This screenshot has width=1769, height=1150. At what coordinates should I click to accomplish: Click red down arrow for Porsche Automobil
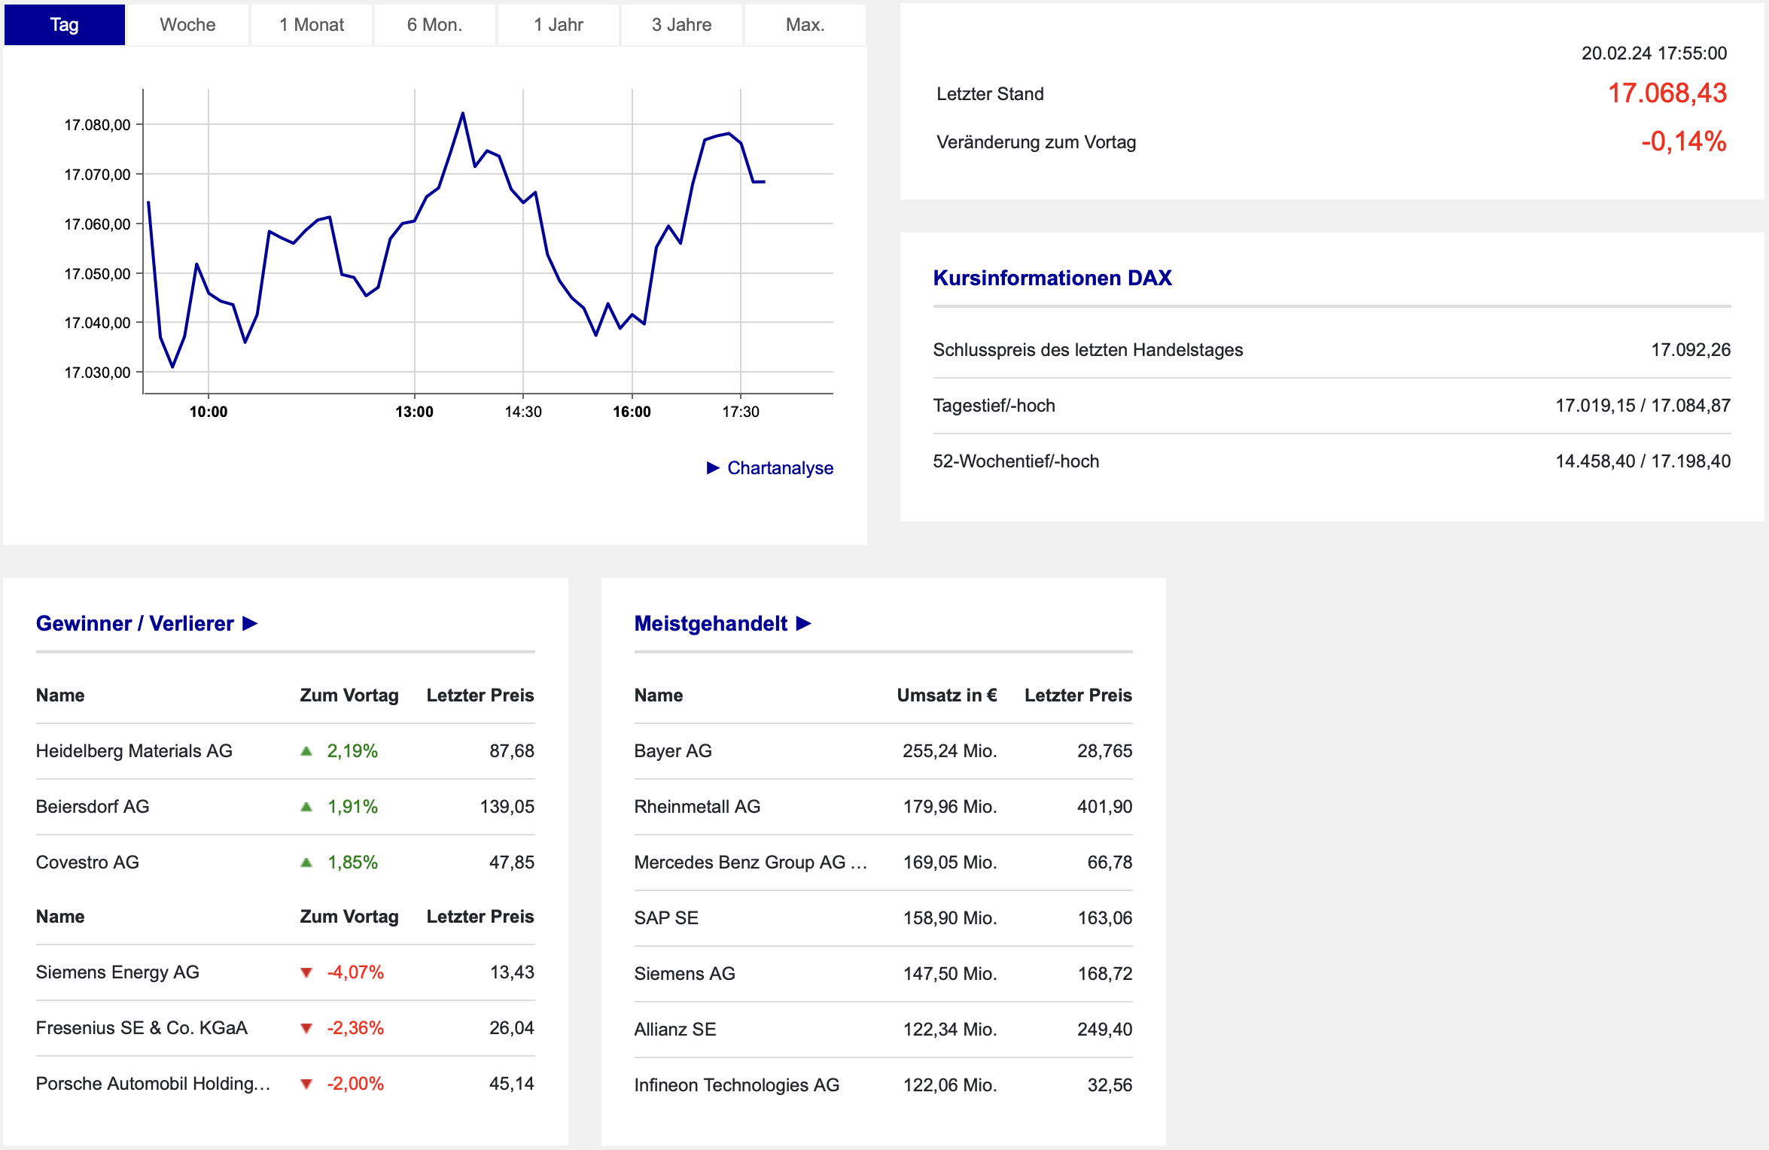tap(306, 1084)
